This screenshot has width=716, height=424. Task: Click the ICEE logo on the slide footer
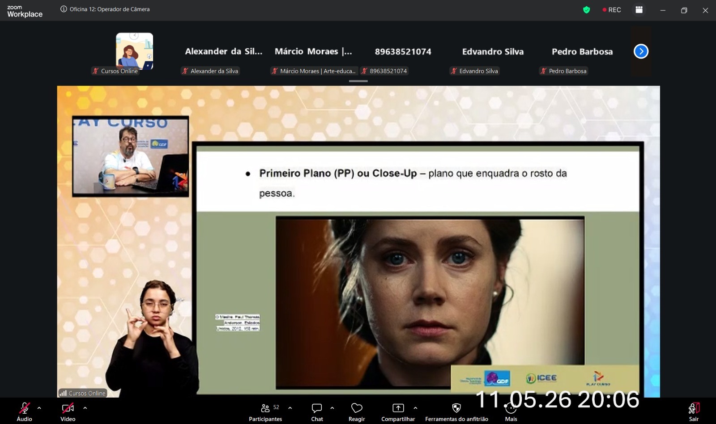pyautogui.click(x=541, y=378)
